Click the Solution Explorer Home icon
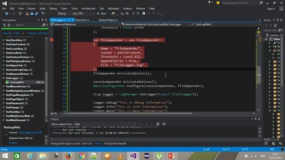285x160 pixels. click(x=275, y=25)
